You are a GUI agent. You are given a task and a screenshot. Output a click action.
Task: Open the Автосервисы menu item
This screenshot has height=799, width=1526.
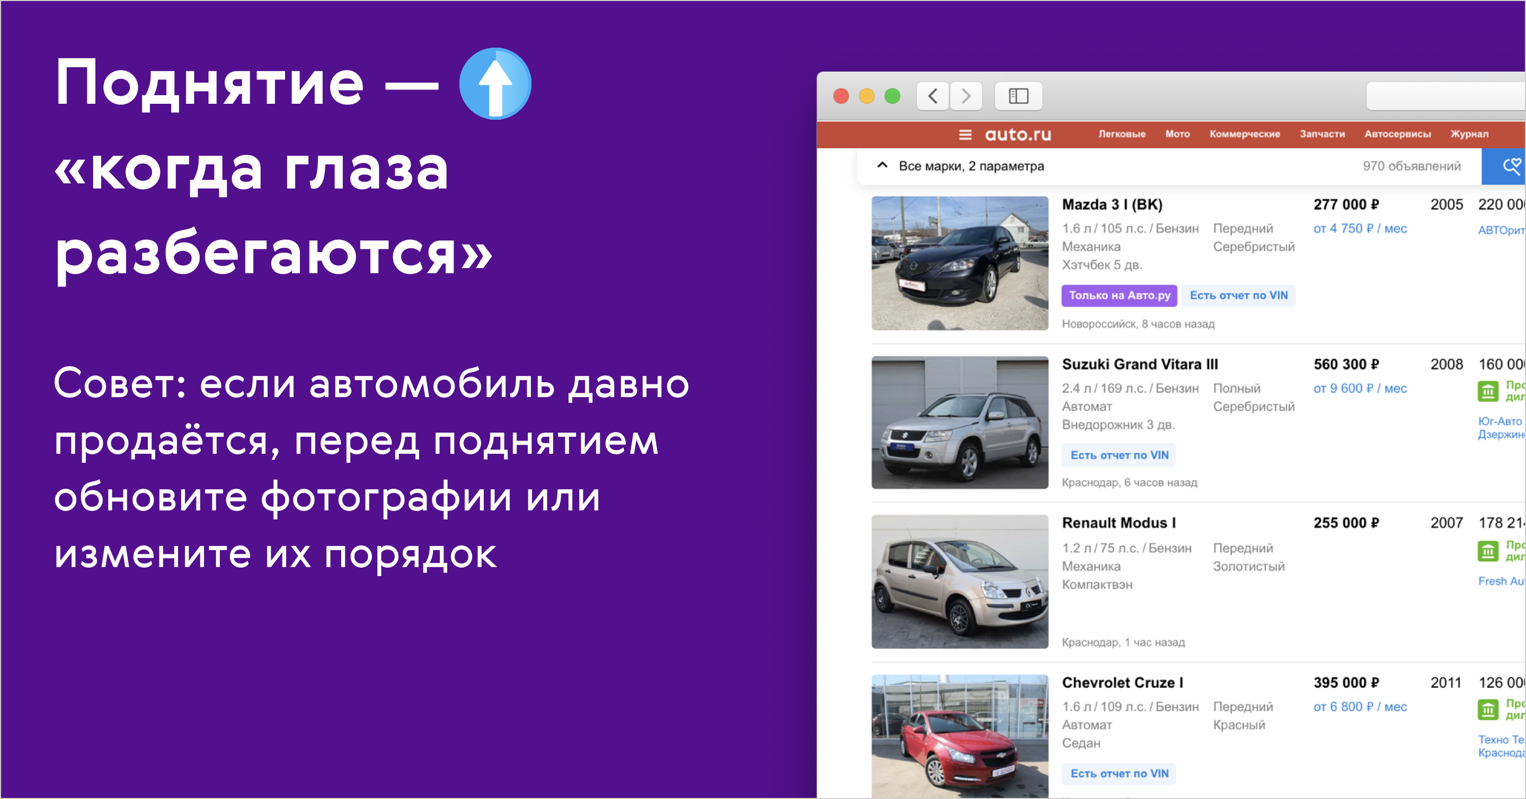(1397, 134)
